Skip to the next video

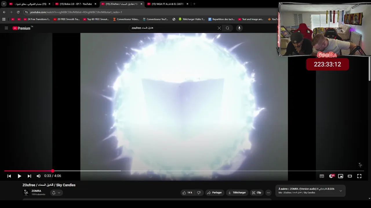[x=29, y=176]
